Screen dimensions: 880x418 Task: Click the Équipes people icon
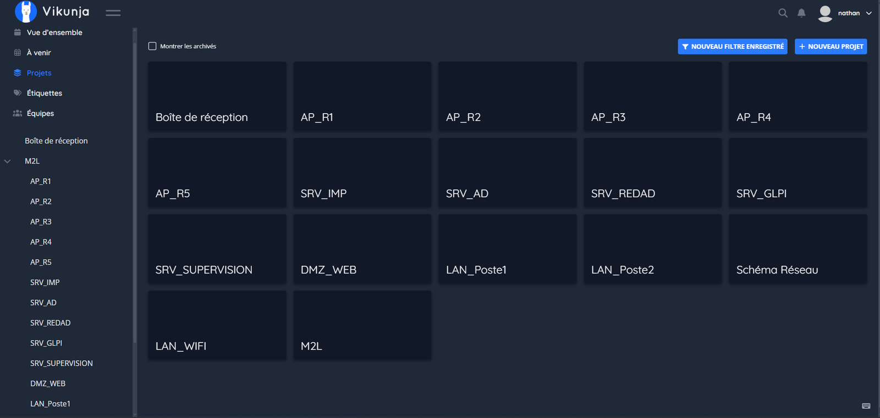pos(18,113)
